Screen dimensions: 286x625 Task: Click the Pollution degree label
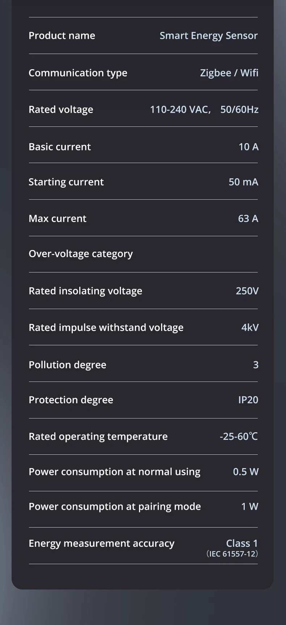pos(68,365)
